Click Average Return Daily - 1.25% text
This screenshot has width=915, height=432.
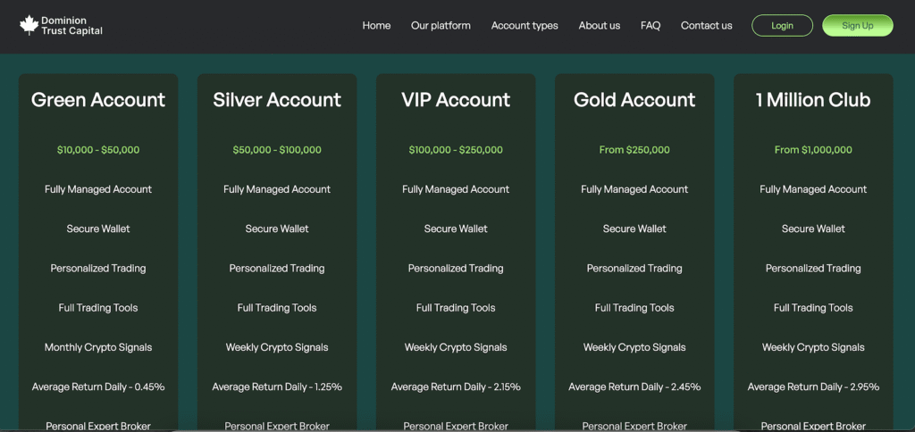(277, 386)
